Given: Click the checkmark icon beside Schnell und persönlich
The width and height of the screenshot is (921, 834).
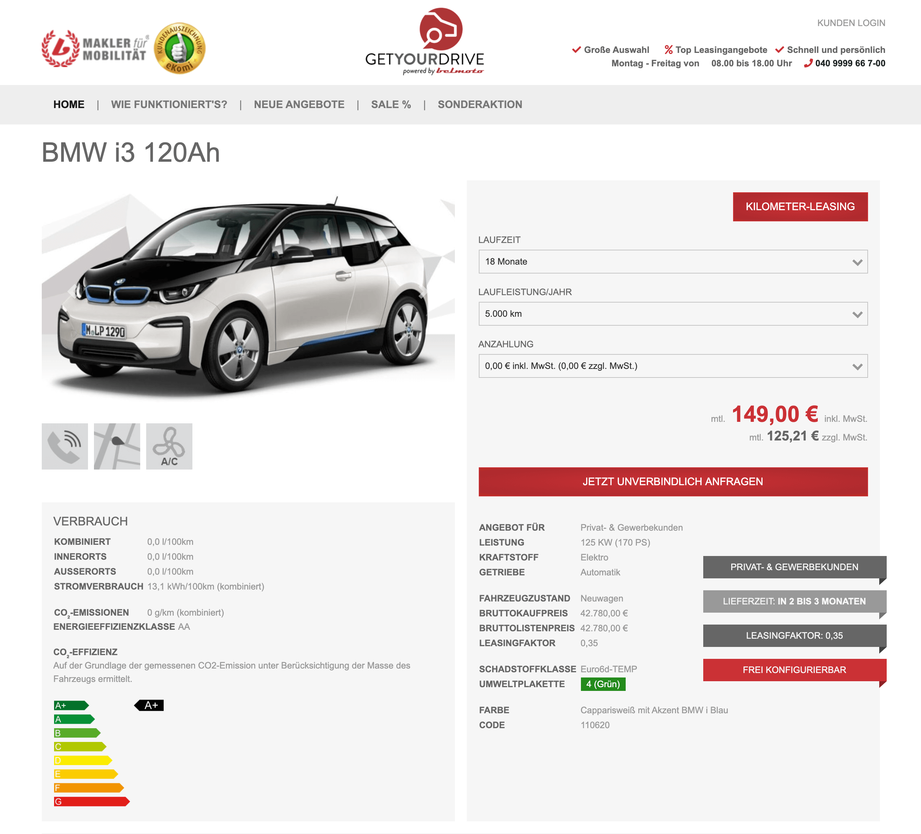Looking at the screenshot, I should (x=780, y=50).
